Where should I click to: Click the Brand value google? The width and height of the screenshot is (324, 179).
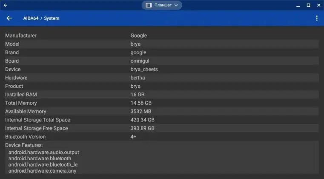pos(138,52)
